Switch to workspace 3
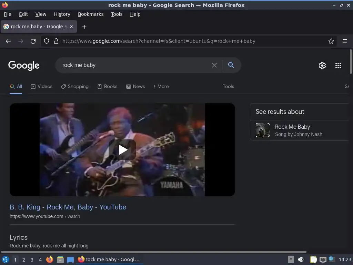353x265 pixels. click(32, 260)
